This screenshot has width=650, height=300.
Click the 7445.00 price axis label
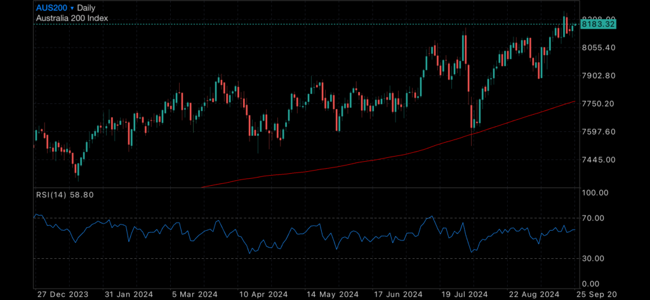click(x=598, y=160)
